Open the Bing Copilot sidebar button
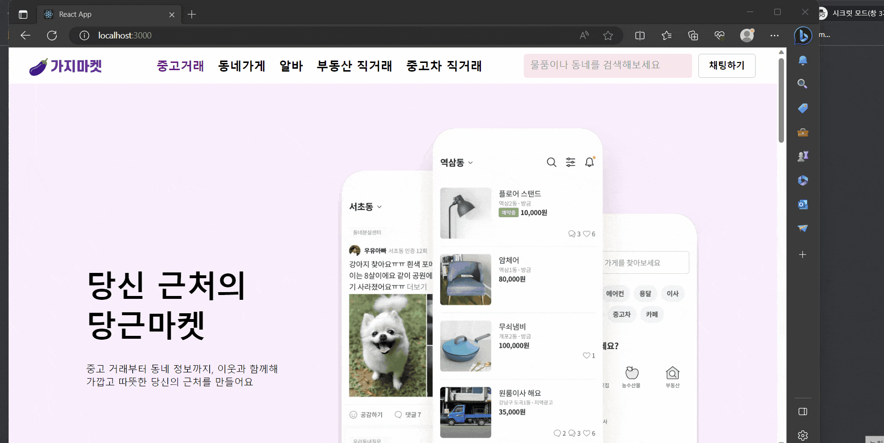 803,35
